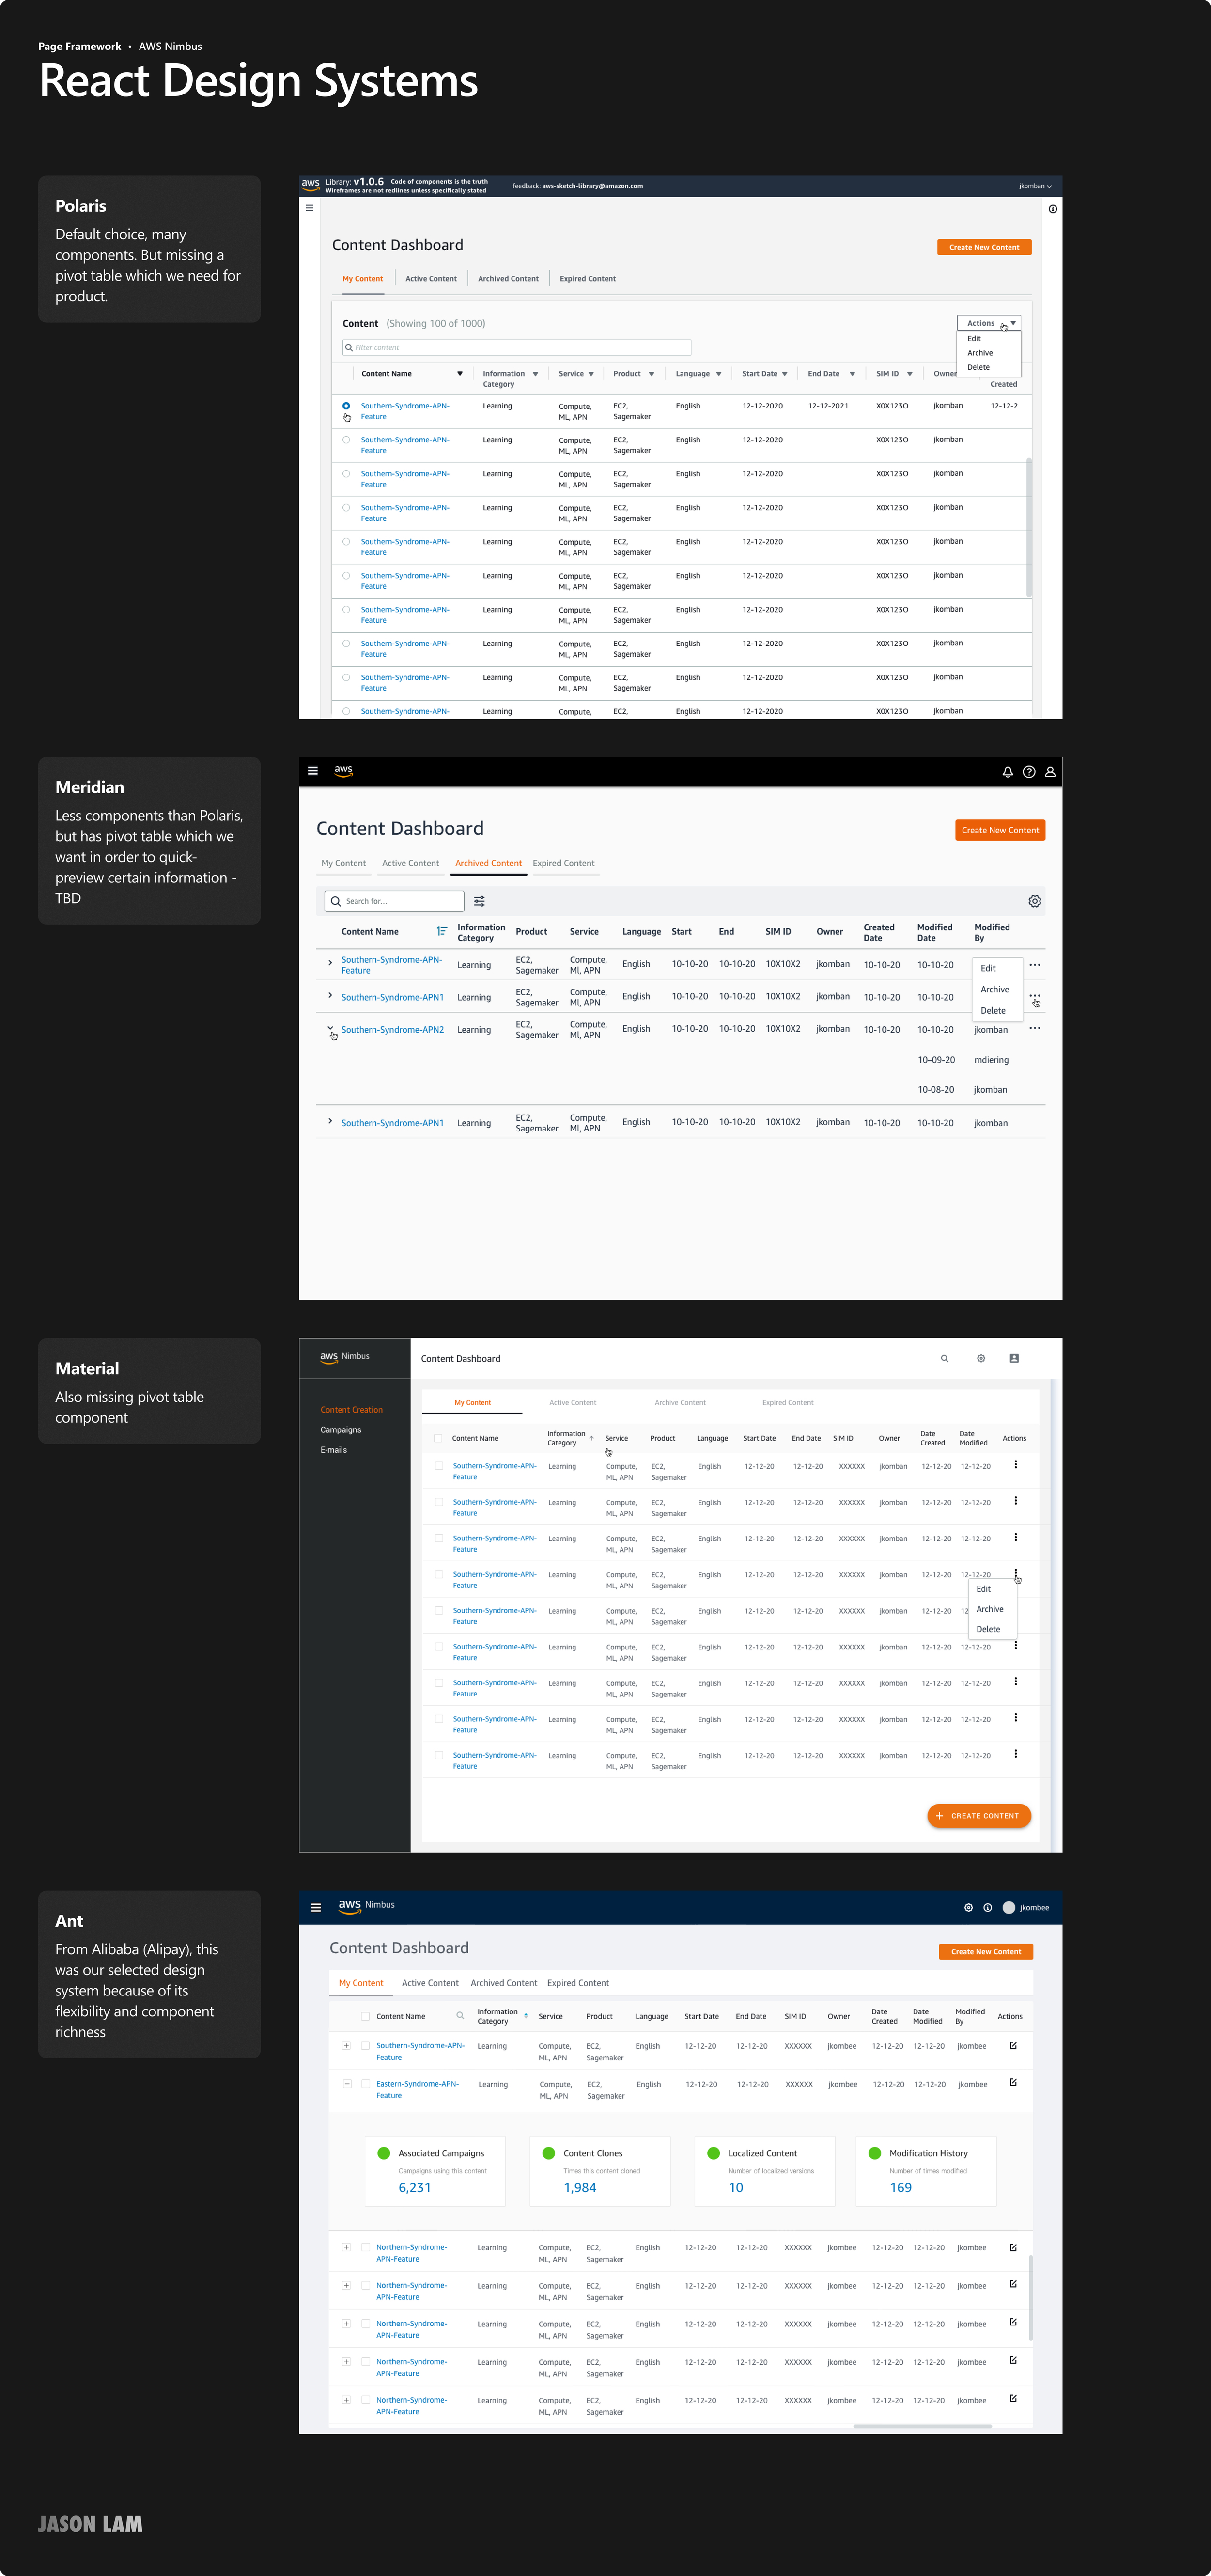Screen dimensions: 1211x2576
Task: Open Campaigns in Material left sidebar
Action: (341, 1430)
